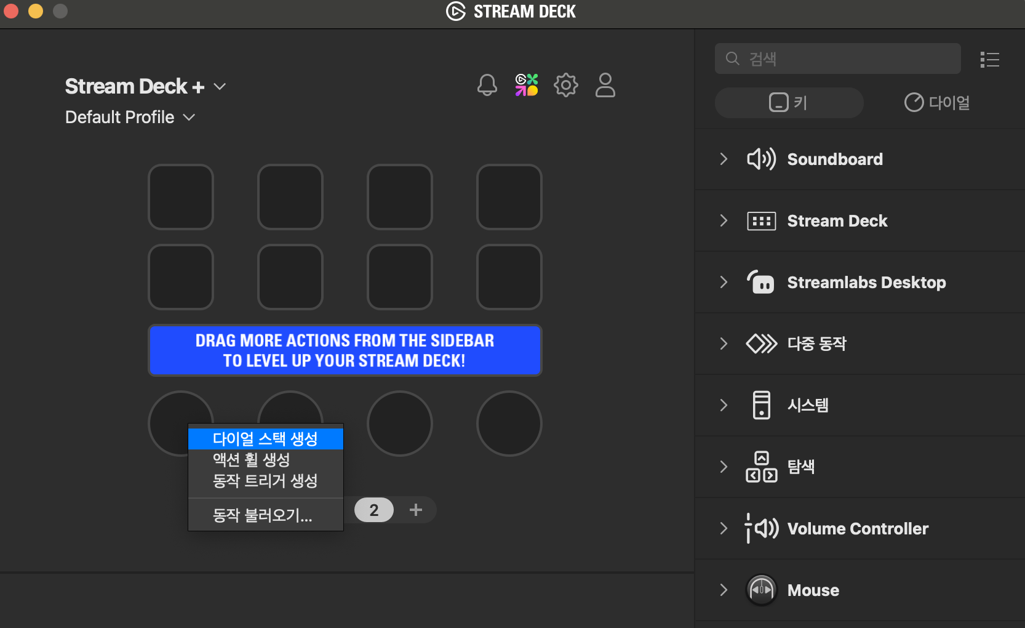Select the fourth key slot top row
The height and width of the screenshot is (628, 1025).
click(x=509, y=197)
